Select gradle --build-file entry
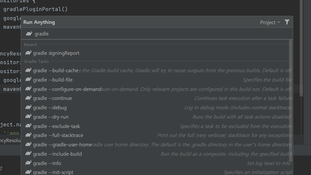 pos(157,80)
